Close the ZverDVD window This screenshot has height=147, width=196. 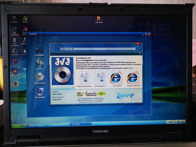coord(149,34)
